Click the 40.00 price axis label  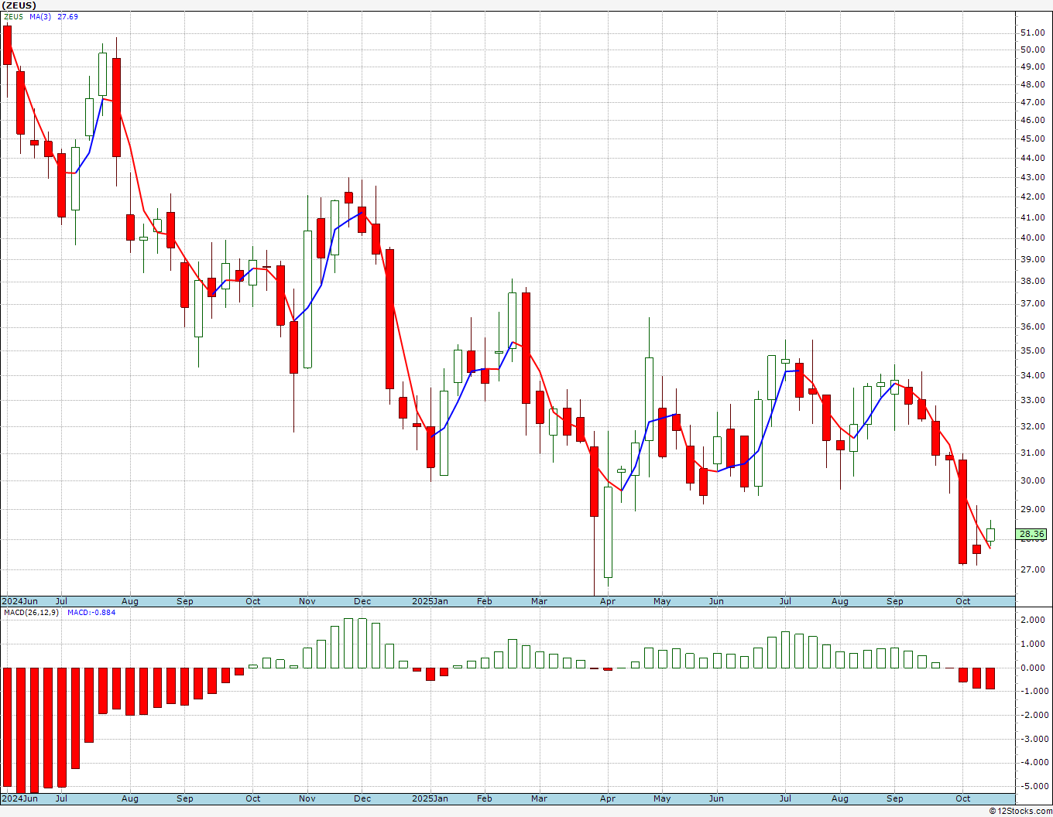tap(1032, 238)
